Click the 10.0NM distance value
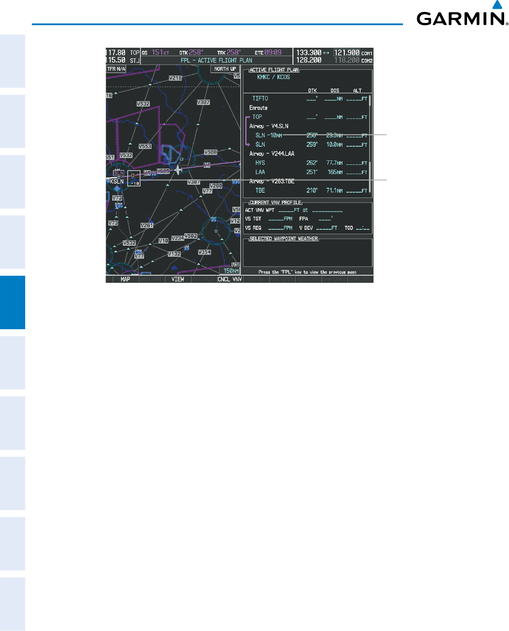The height and width of the screenshot is (631, 509). pos(334,144)
